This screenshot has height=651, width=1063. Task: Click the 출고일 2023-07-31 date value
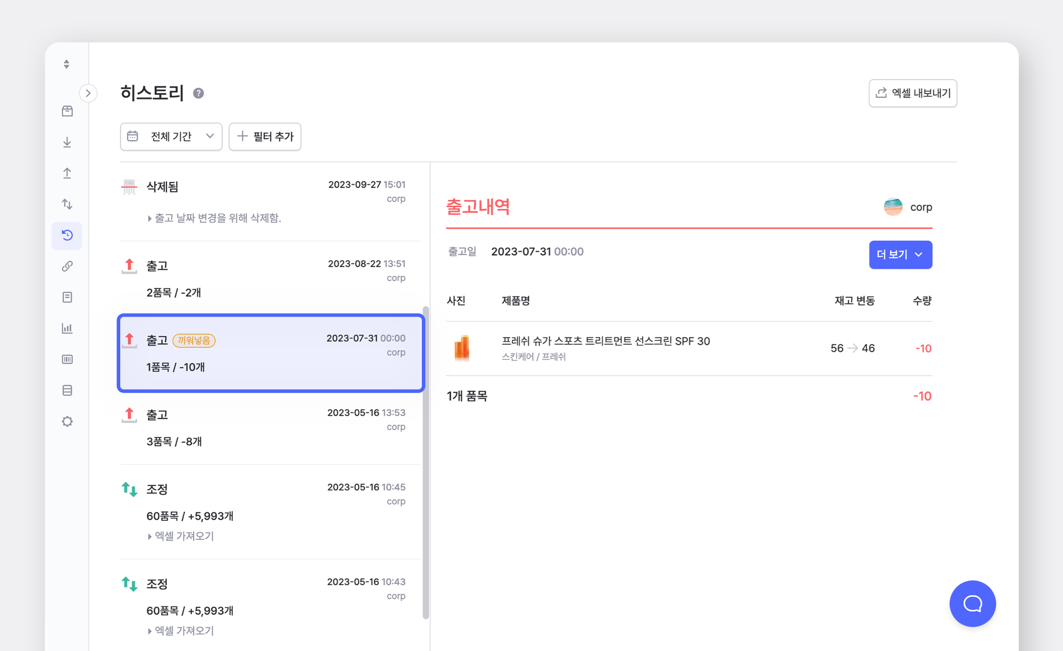click(537, 251)
